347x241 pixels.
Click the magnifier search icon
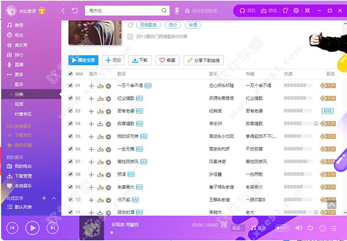164,10
